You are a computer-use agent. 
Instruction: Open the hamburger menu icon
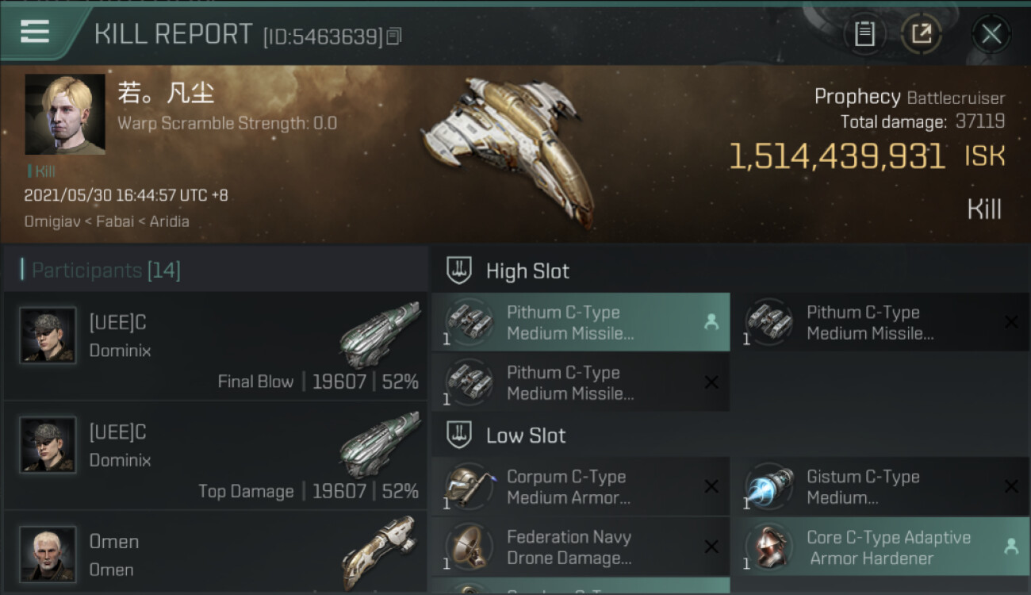click(x=34, y=32)
